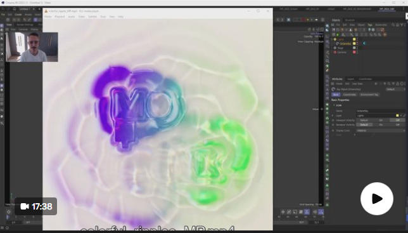Viewport: 408px width, 233px height.
Task: Click the object Name input field
Action: [380, 111]
